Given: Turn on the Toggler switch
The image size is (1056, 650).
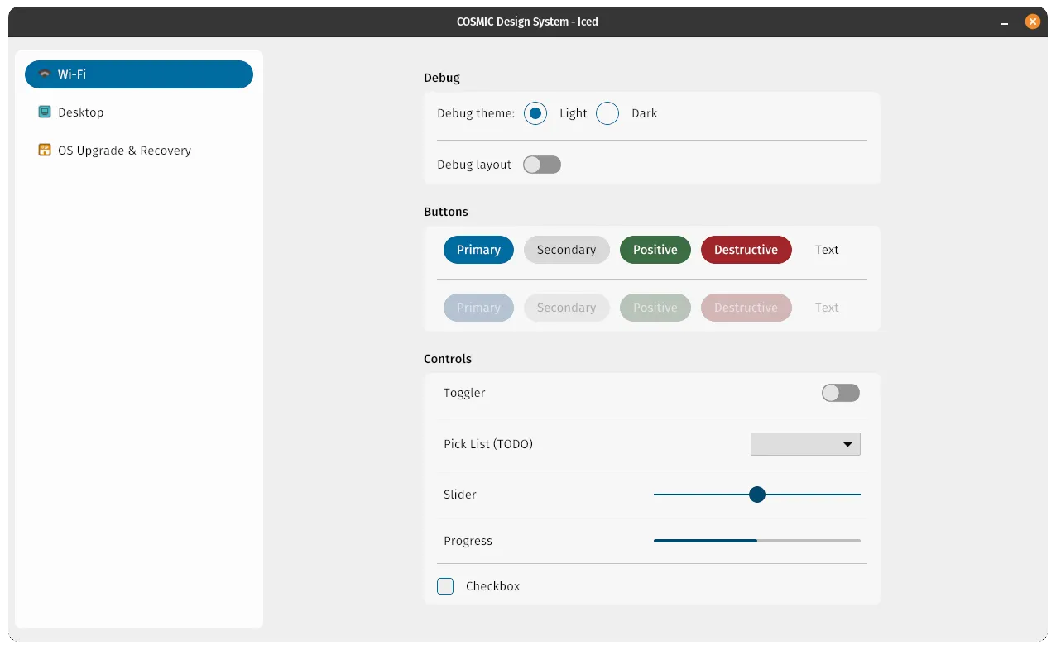Looking at the screenshot, I should (x=841, y=393).
